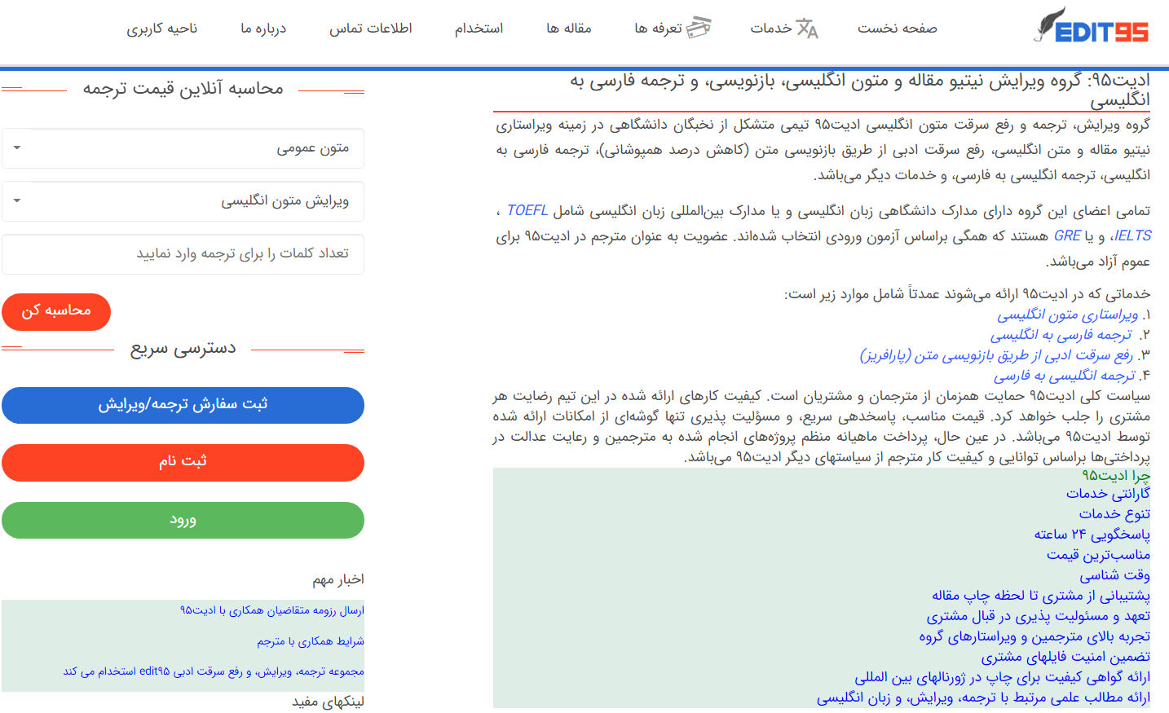1169x713 pixels.
Task: Open تضمین امنیت فایلهای مشتری link
Action: pyautogui.click(x=1065, y=657)
